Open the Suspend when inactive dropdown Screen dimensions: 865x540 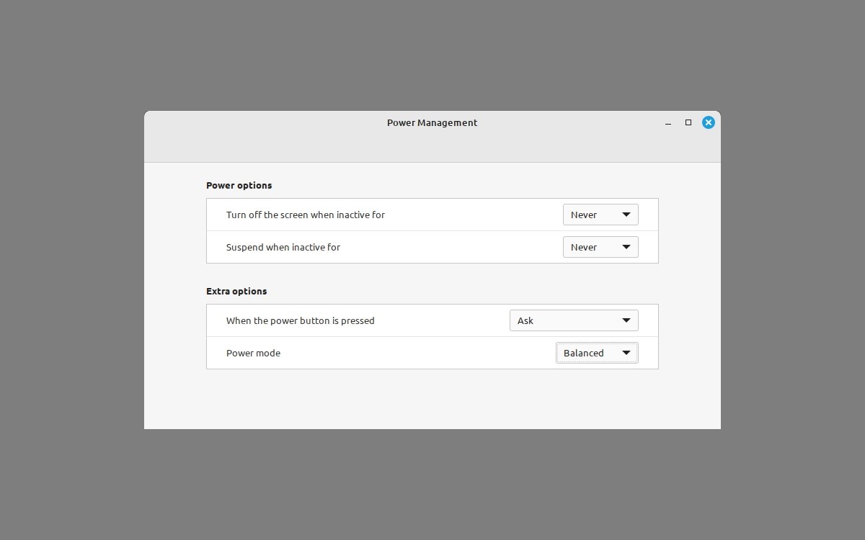pos(600,247)
